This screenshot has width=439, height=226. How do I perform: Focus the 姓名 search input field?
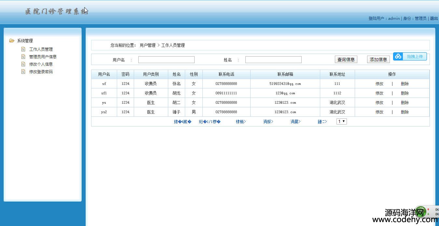click(273, 60)
